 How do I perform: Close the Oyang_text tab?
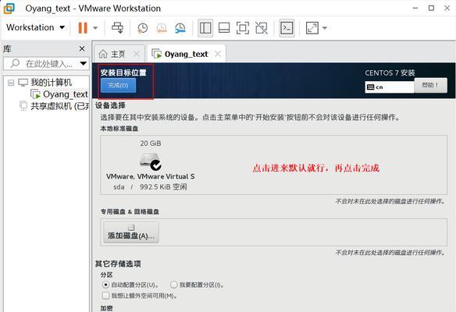point(218,54)
